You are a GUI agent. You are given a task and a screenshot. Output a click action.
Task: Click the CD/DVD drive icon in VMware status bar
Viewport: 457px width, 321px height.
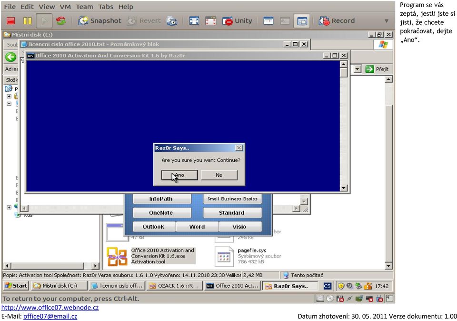(330, 299)
